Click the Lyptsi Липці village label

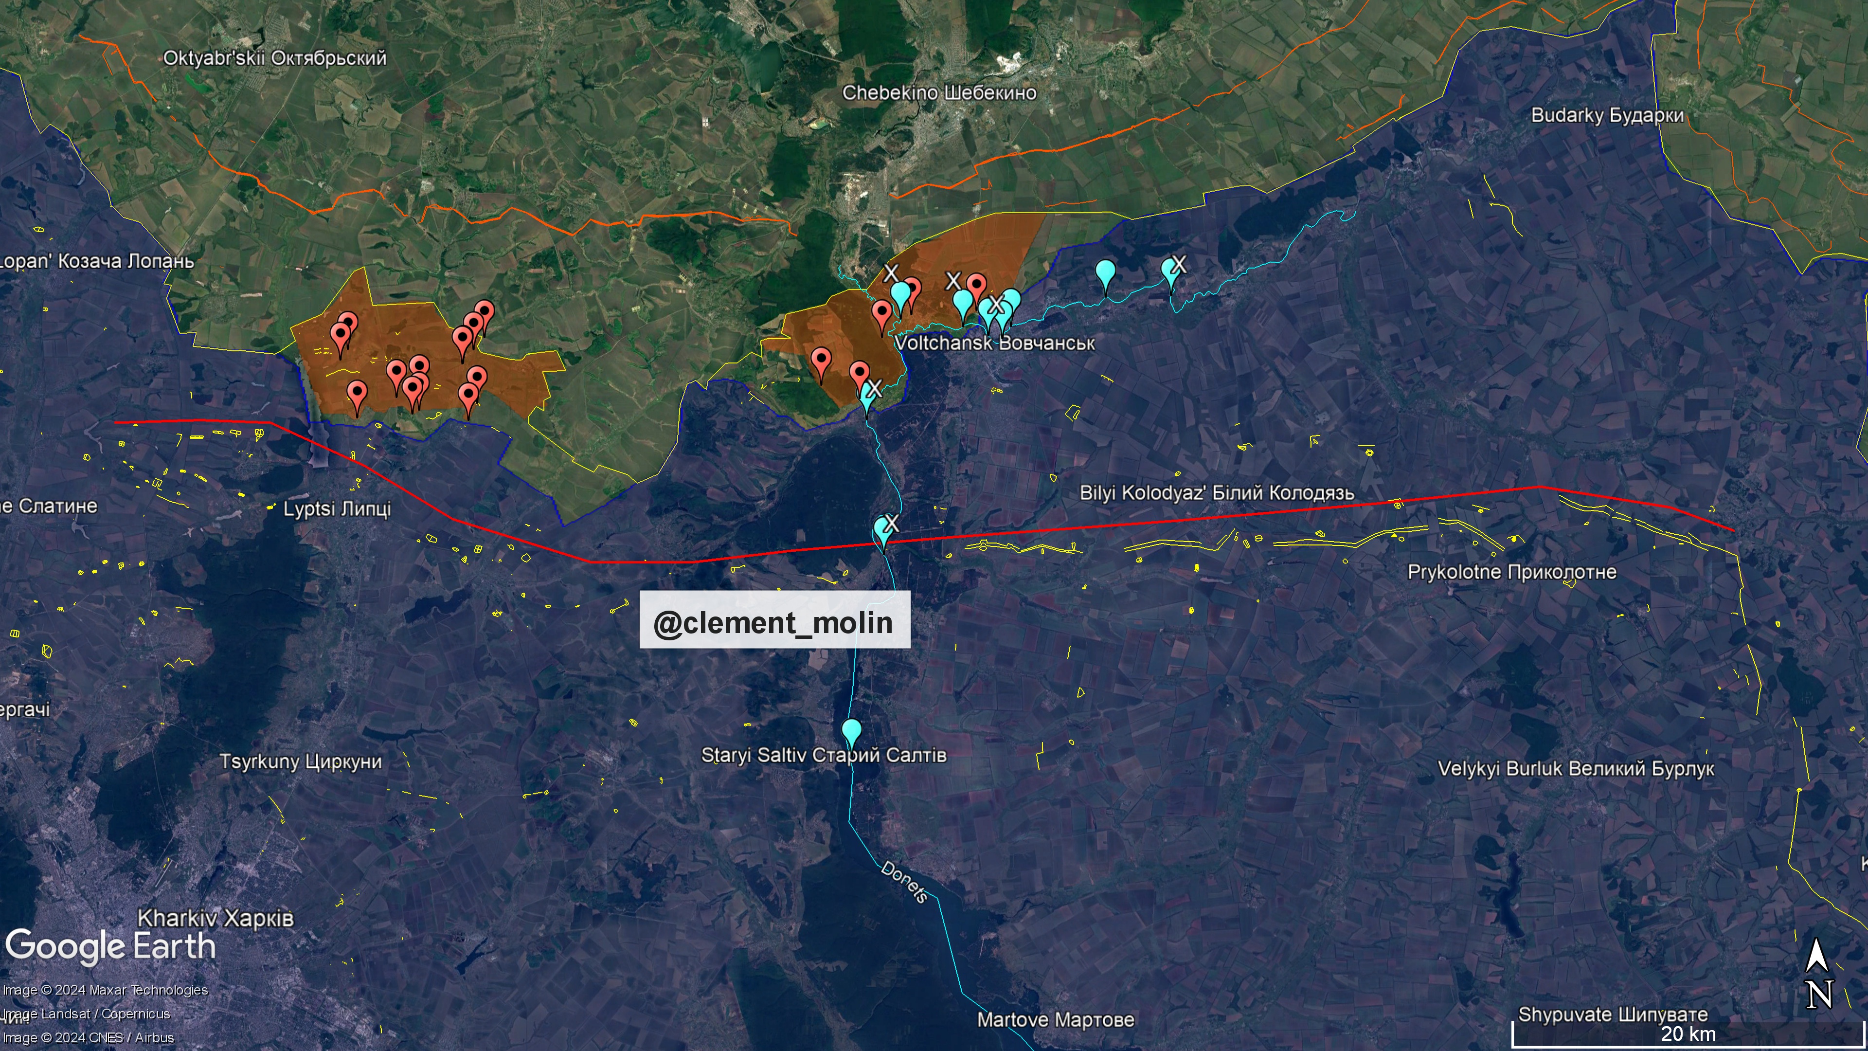337,508
